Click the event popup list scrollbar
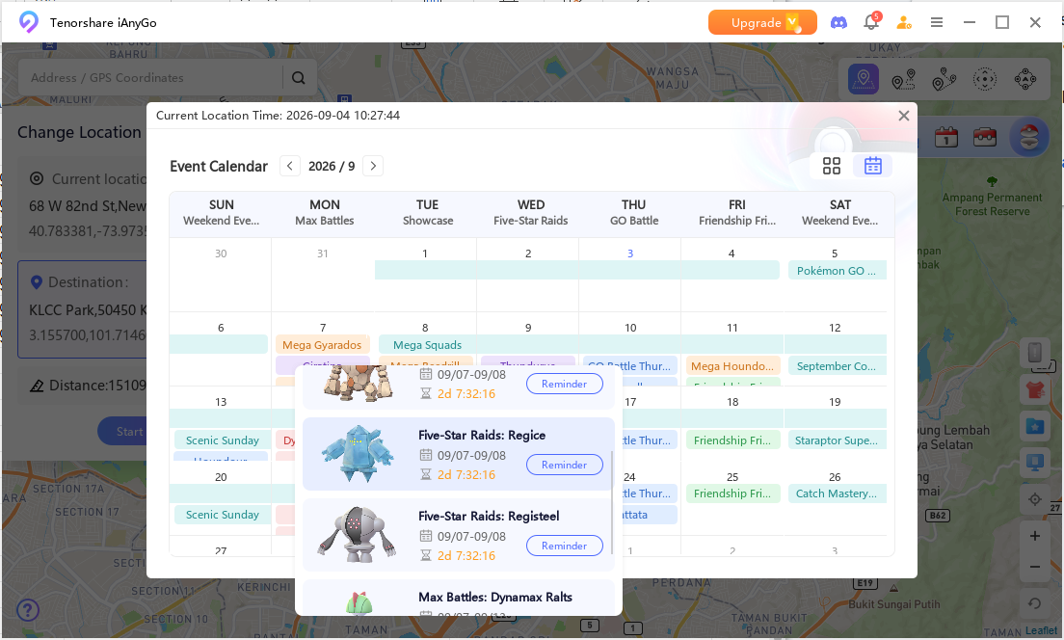Image resolution: width=1064 pixels, height=640 pixels. click(612, 502)
